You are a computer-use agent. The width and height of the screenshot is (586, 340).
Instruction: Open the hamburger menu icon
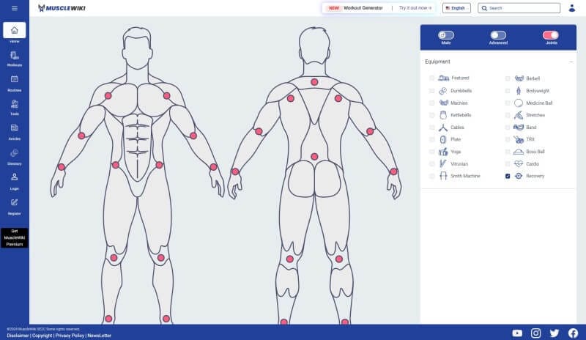pos(15,8)
